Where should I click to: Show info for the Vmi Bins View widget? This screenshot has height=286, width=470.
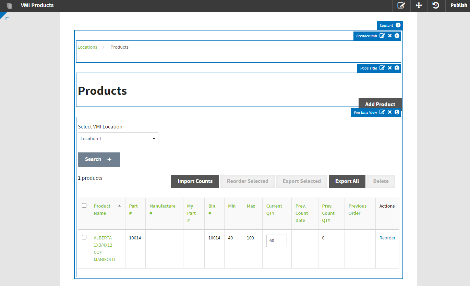pos(397,112)
